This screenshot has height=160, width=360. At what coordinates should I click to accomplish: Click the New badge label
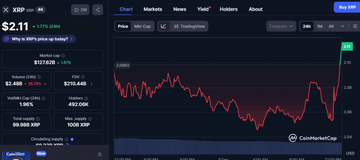pyautogui.click(x=41, y=153)
